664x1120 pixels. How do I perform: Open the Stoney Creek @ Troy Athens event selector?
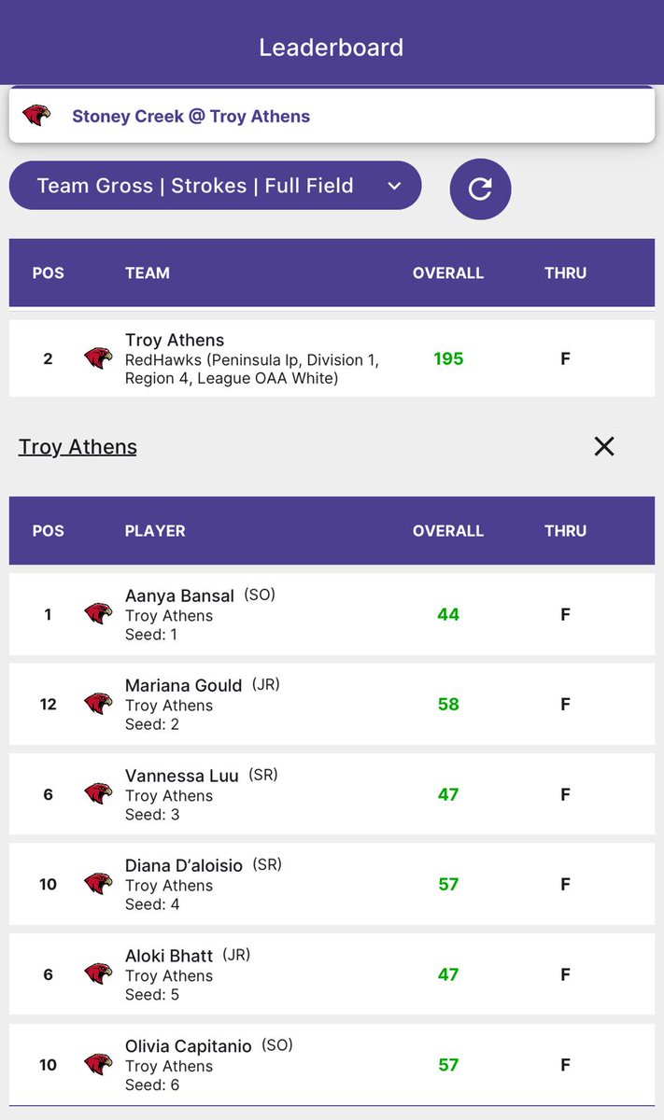[x=332, y=116]
